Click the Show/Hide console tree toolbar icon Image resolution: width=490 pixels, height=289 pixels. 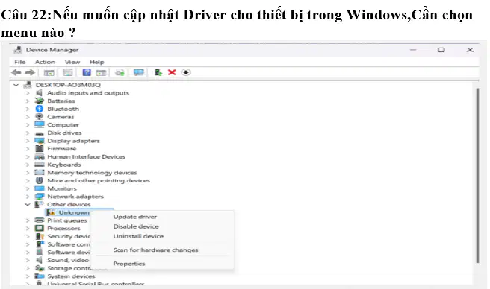tap(49, 72)
